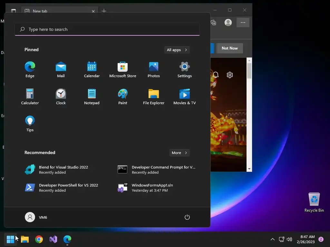Open the Tips app
330x247 pixels.
coord(30,124)
